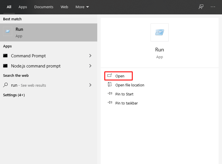Click the magnifier icon beside run

point(5,85)
